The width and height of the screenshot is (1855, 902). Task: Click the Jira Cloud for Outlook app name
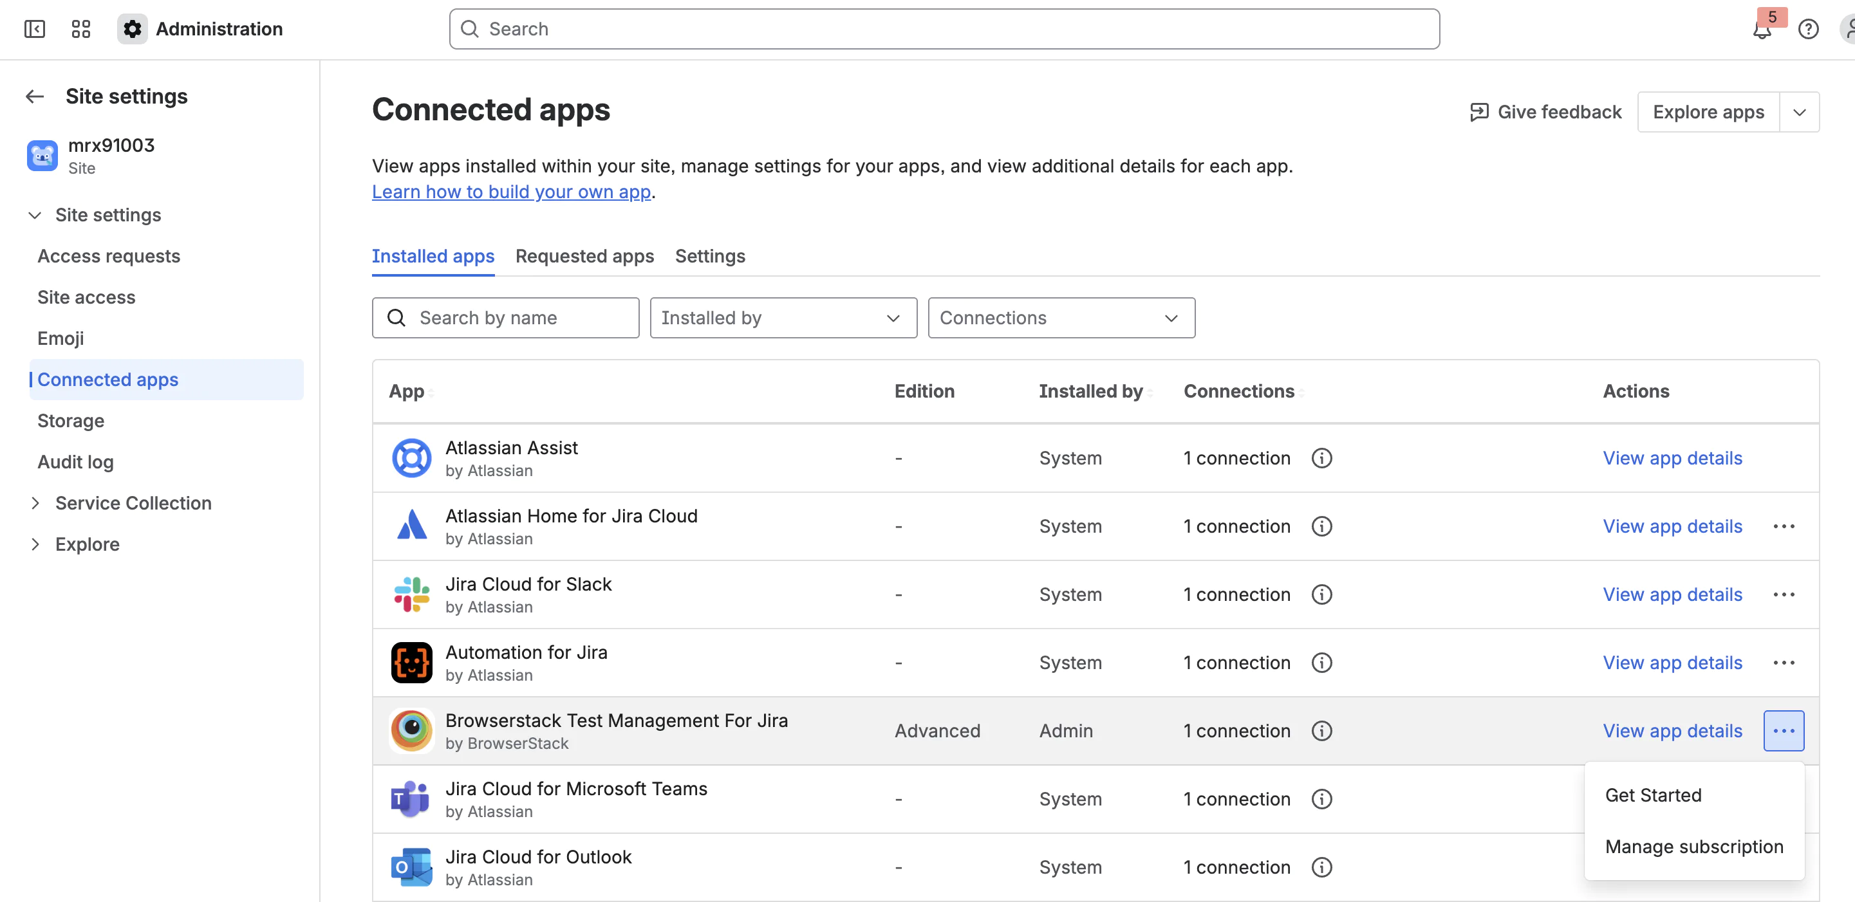click(x=538, y=857)
